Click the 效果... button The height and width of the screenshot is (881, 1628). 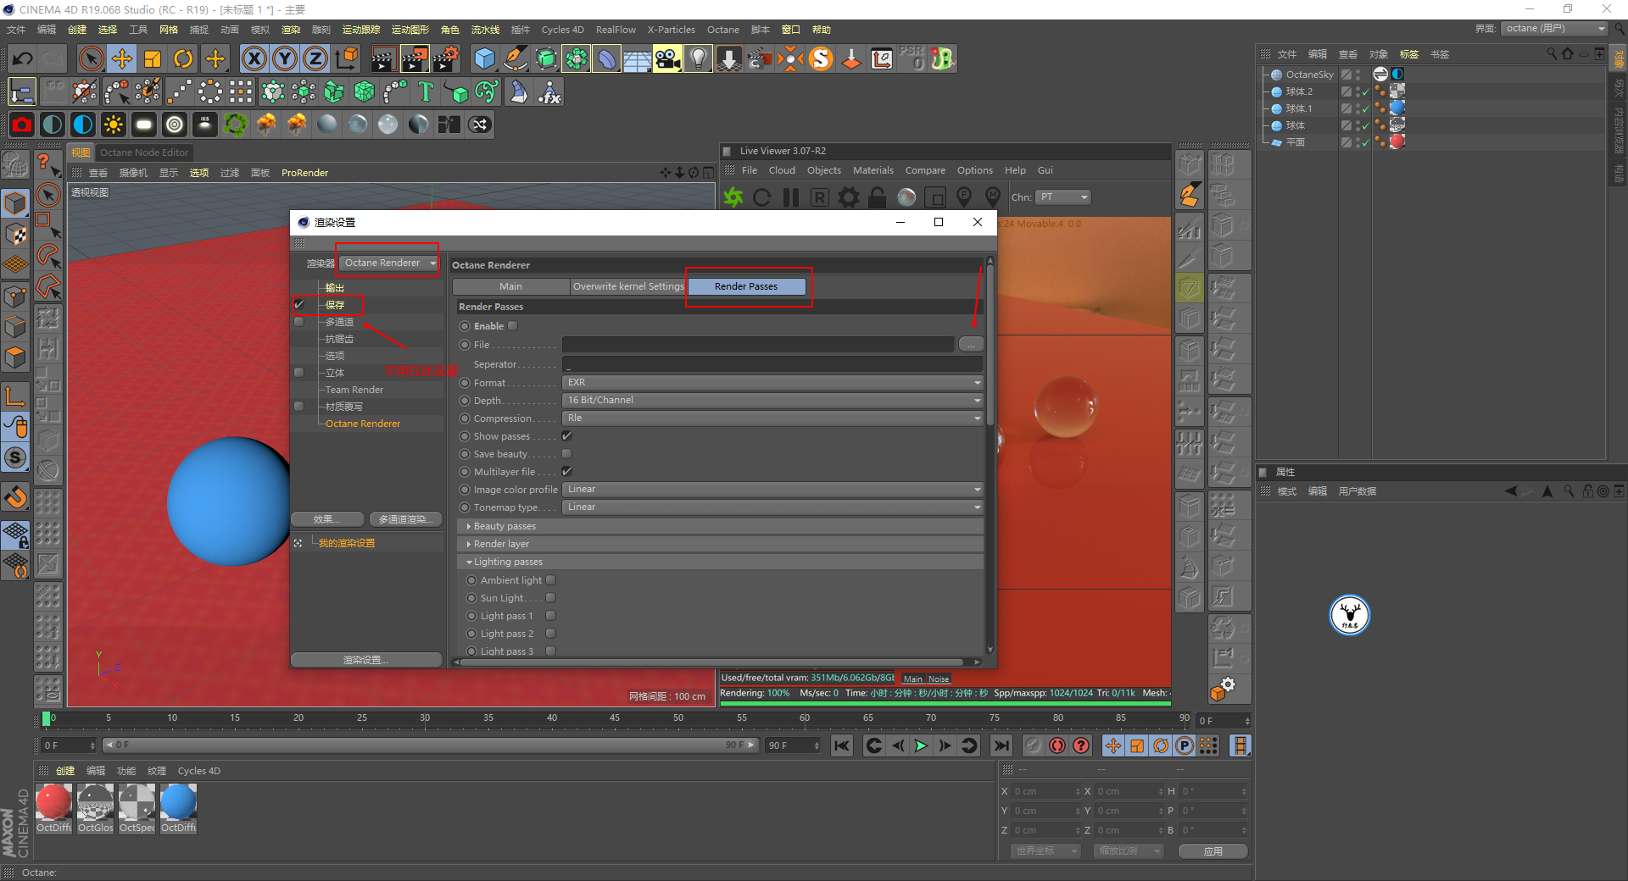click(327, 519)
